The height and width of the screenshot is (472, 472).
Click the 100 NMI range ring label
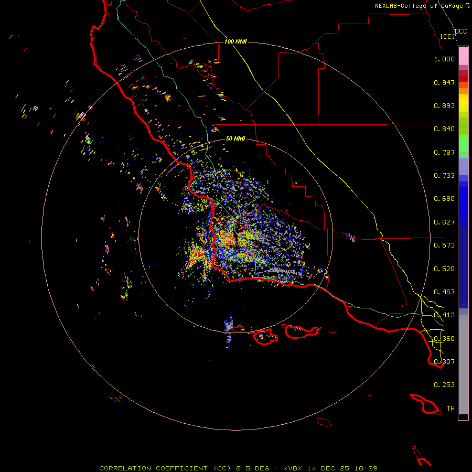[235, 41]
